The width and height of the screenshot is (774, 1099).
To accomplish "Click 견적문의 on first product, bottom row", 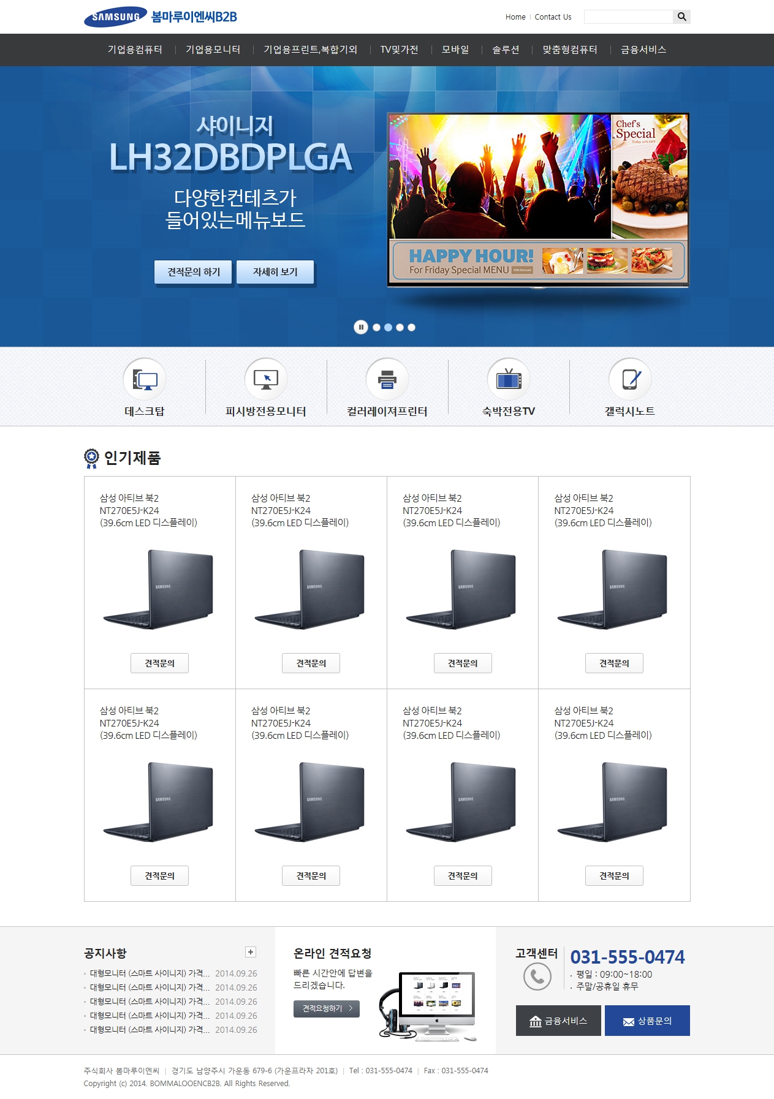I will (159, 876).
